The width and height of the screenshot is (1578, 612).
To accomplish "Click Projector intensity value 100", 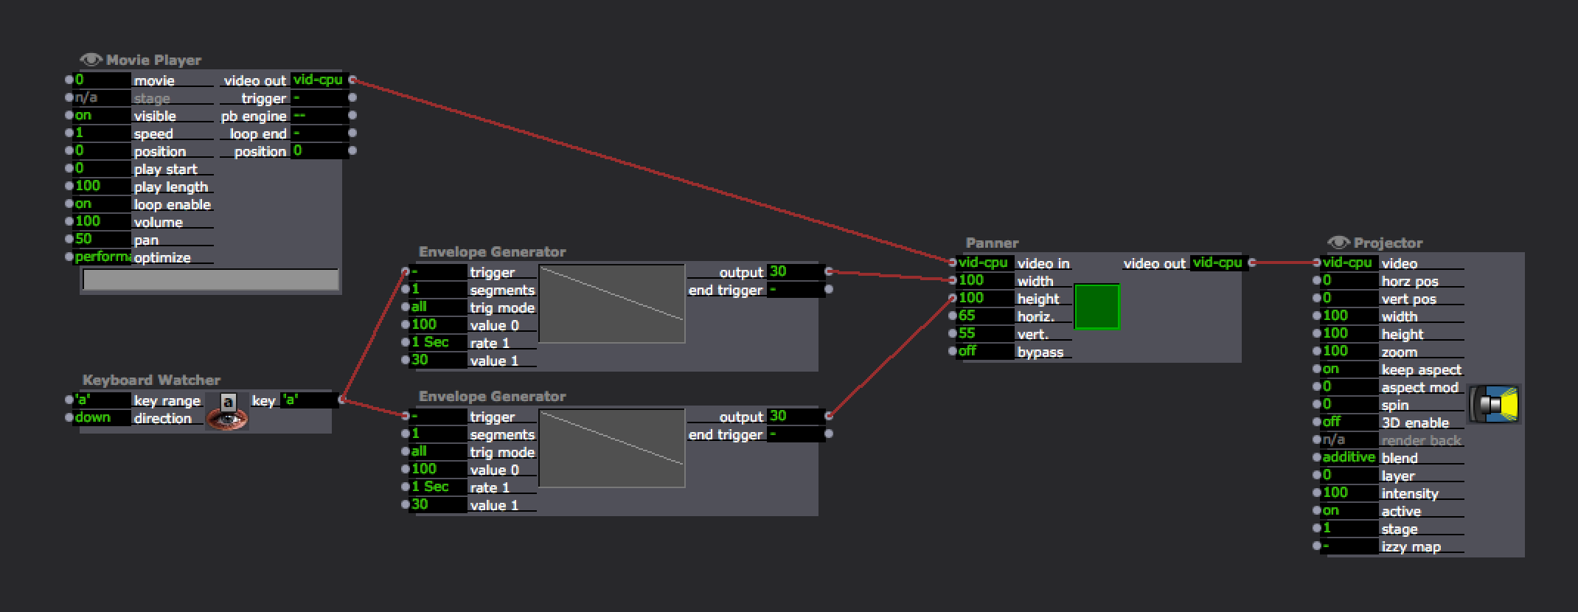I will tap(1350, 493).
